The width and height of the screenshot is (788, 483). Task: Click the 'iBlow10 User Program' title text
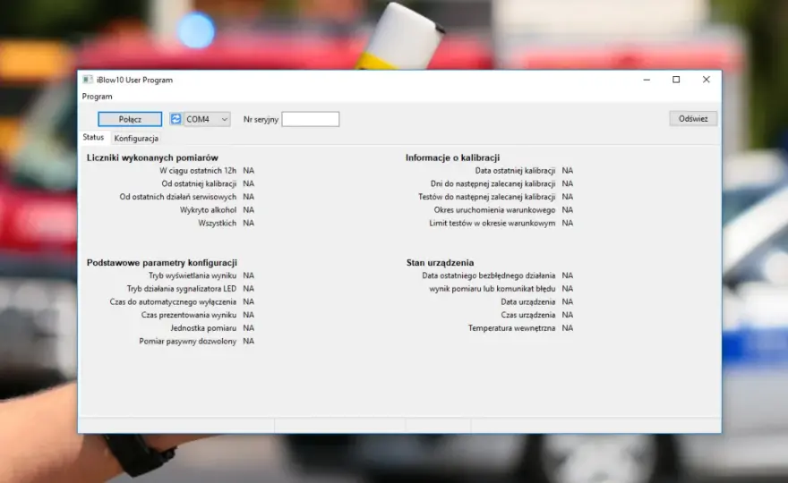point(134,80)
